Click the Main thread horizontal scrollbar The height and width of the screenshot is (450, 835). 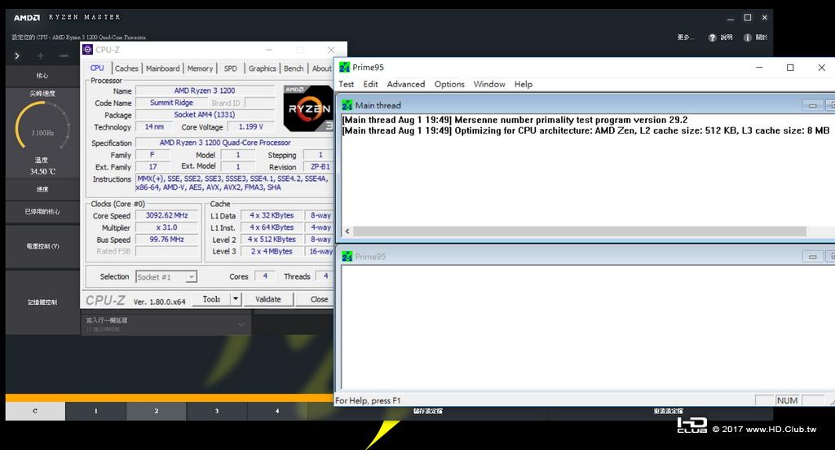pyautogui.click(x=580, y=232)
